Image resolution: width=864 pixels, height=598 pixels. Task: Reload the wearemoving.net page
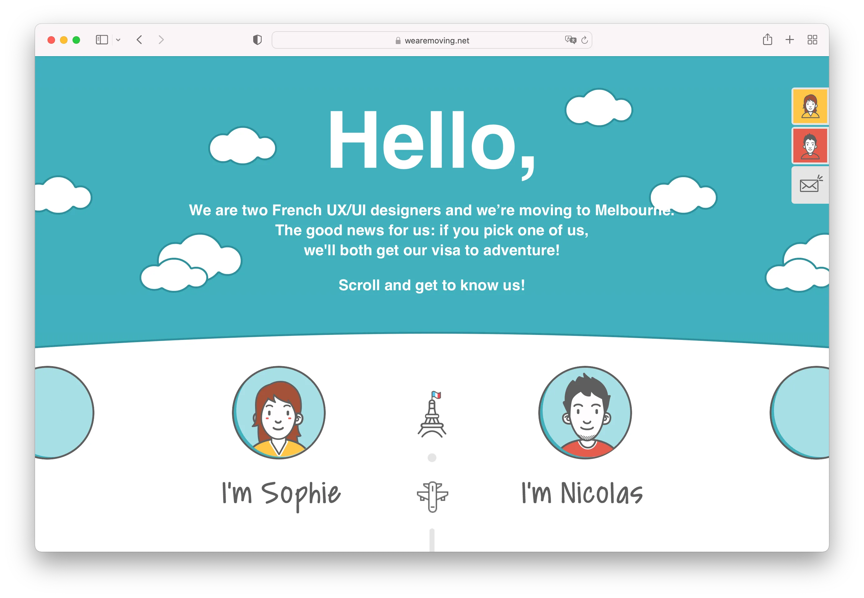point(584,40)
